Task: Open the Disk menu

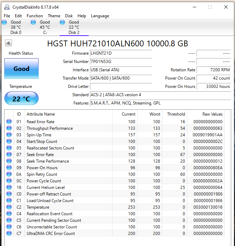Action: click(69, 16)
